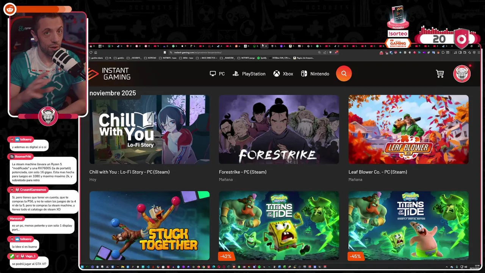Screen dimensions: 485x273
Task: Open the '_OCIOBITS_' bookmark folder
Action: [x=134, y=58]
